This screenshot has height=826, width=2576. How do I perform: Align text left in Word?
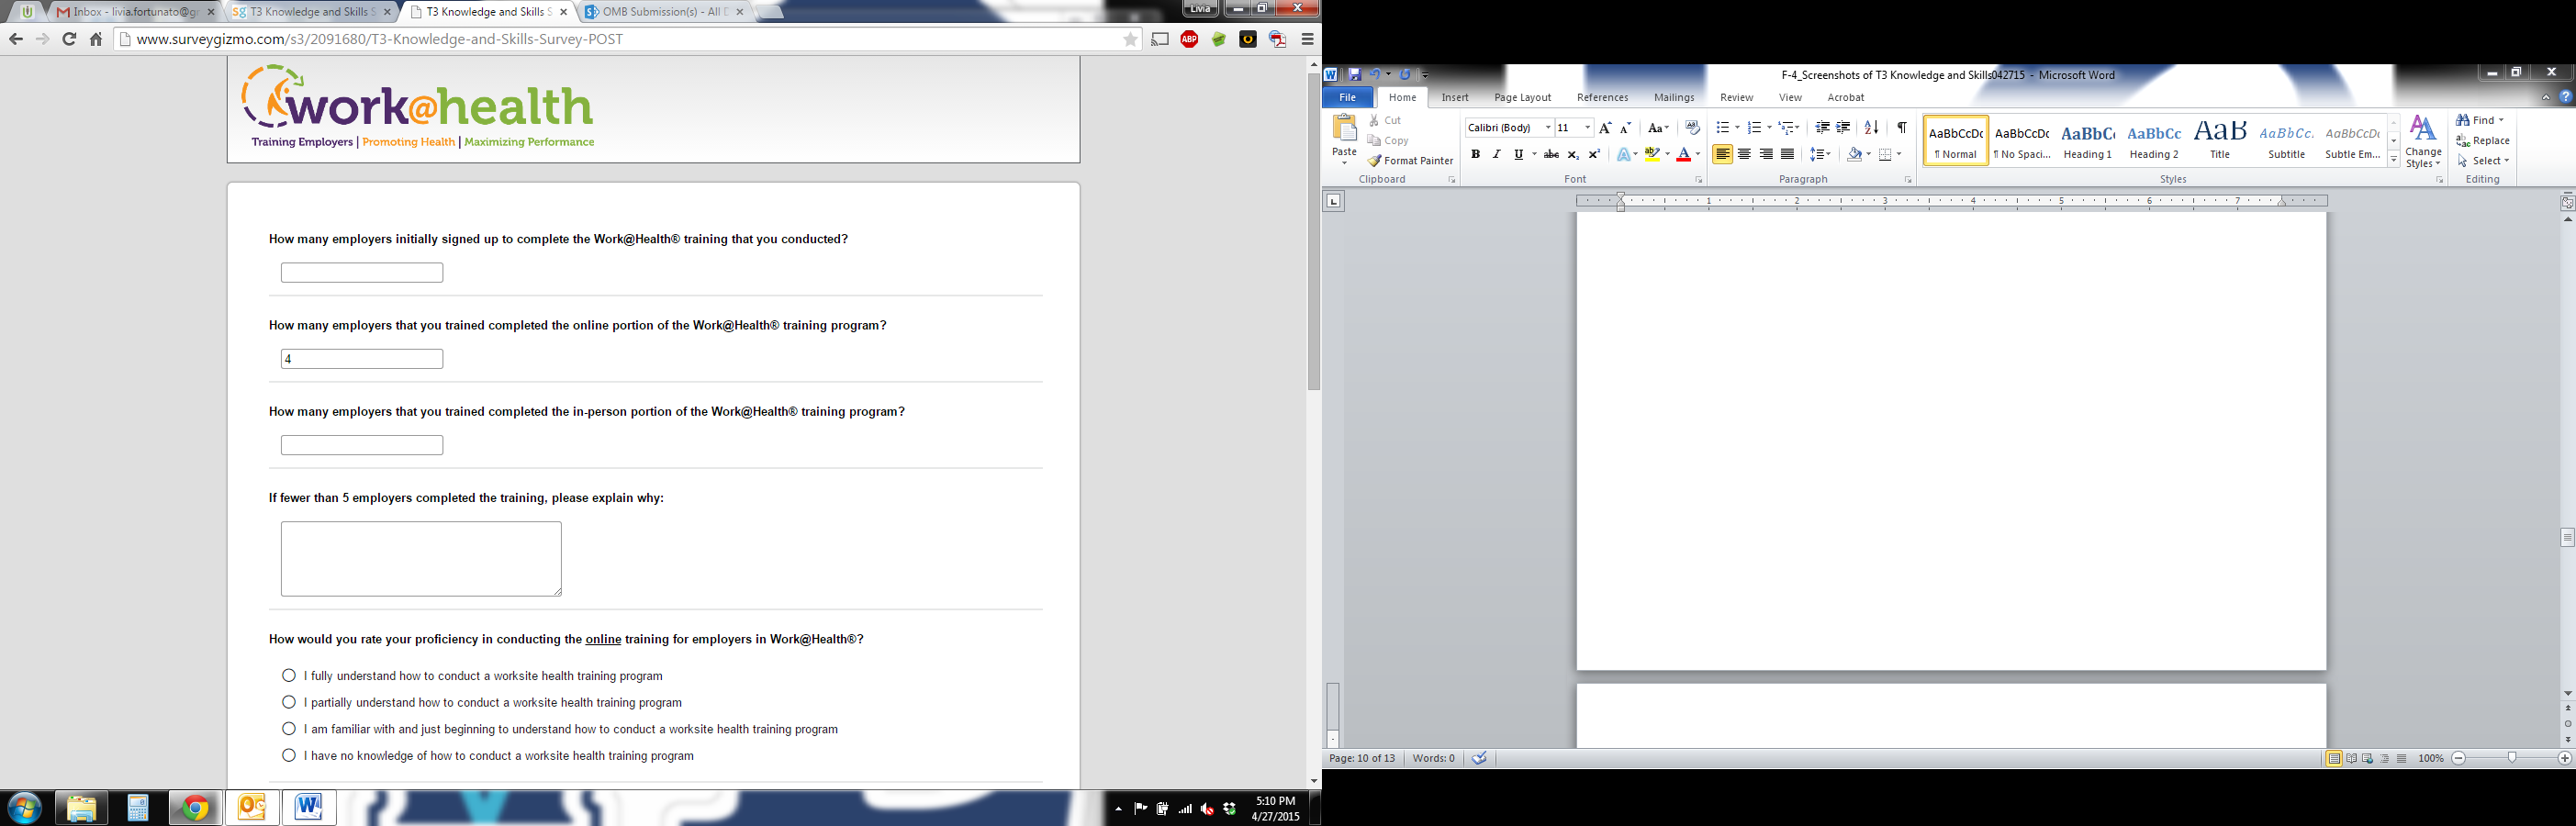tap(1722, 154)
